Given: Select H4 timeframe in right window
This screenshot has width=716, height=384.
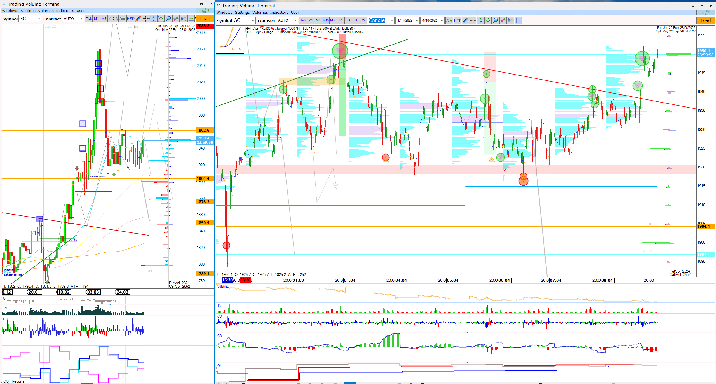Looking at the screenshot, I should click(x=348, y=20).
